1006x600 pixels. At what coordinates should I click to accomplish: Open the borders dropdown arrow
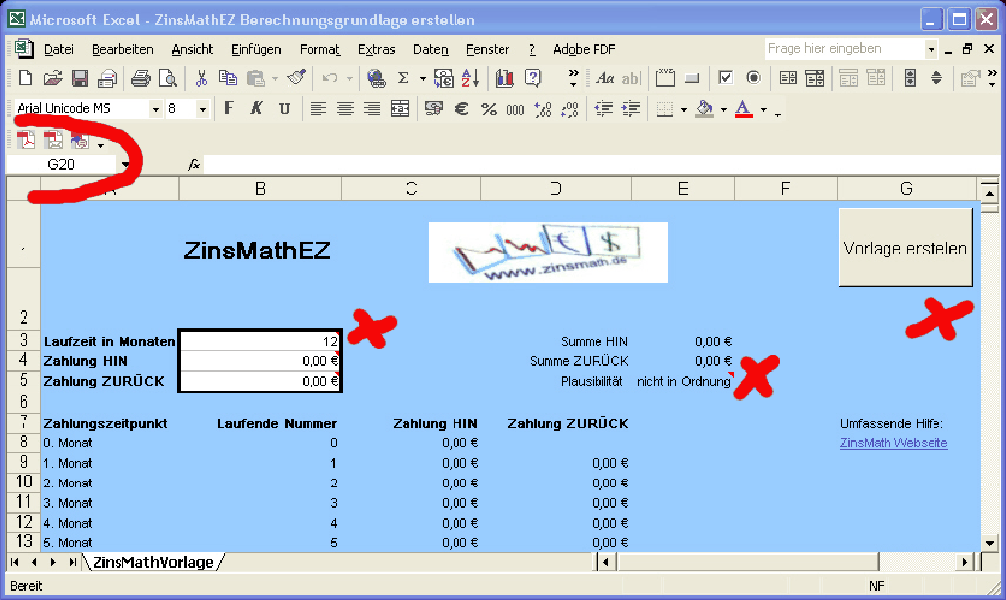pos(684,109)
